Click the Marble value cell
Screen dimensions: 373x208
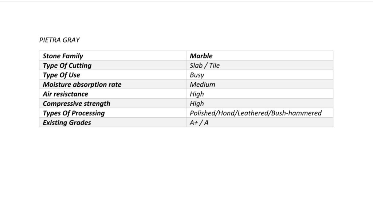click(x=201, y=56)
